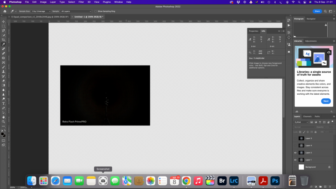Show the Background layer visibility
Screen dimensions: 336x189
295,167
